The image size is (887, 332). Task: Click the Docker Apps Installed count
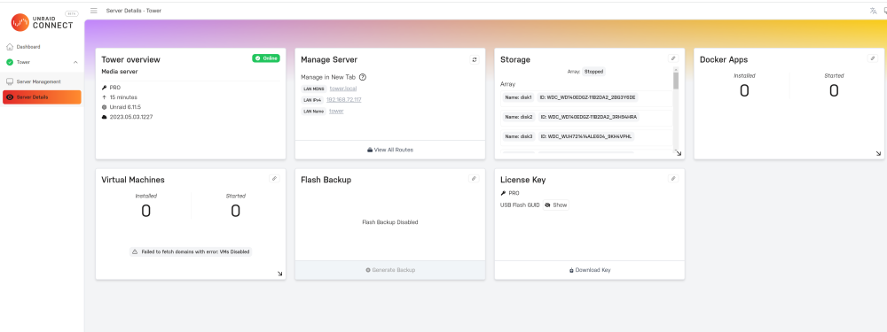(744, 90)
